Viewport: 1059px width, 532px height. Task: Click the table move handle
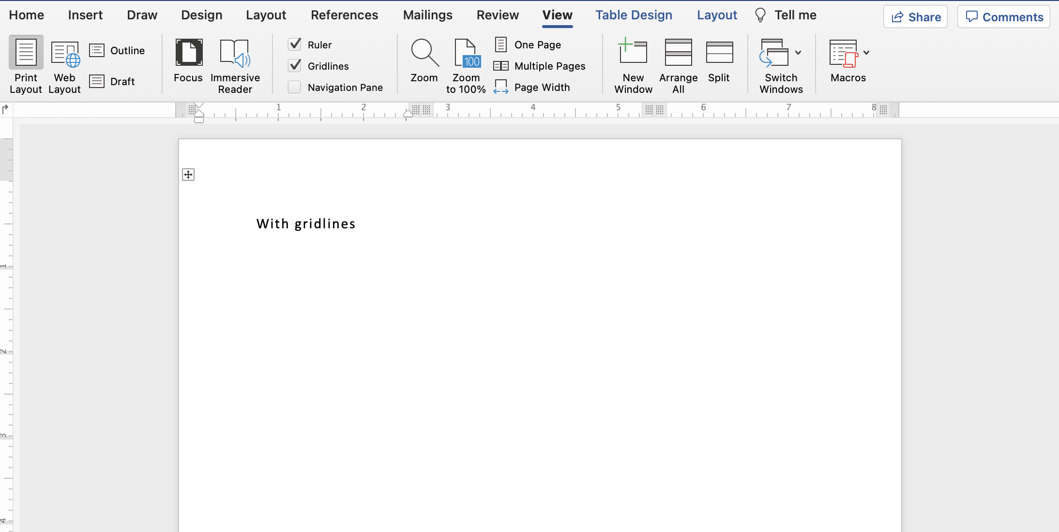[x=188, y=175]
